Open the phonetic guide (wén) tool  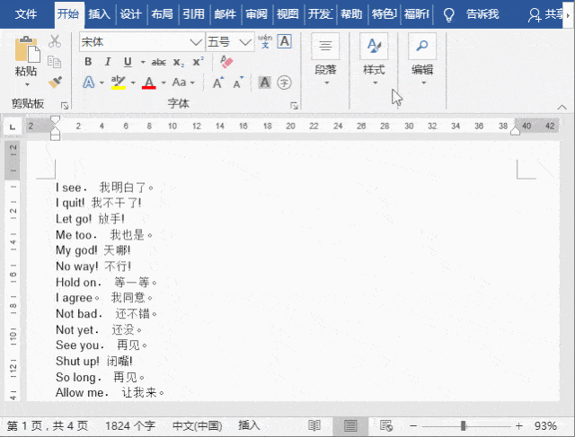[265, 41]
